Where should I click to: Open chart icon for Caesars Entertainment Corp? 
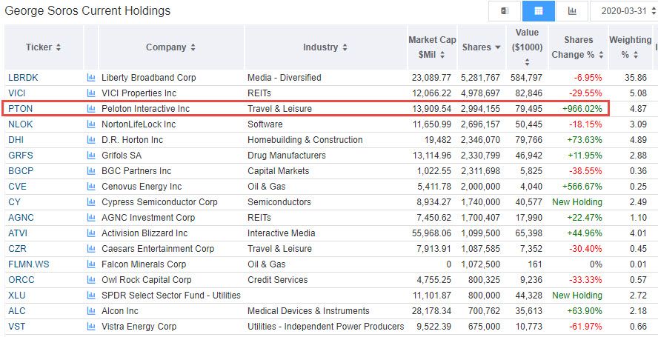coord(91,248)
